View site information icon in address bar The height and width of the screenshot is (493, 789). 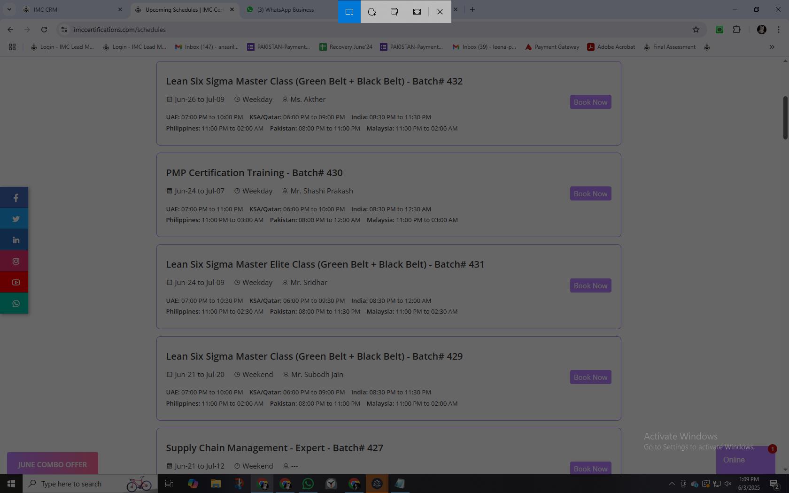coord(64,30)
